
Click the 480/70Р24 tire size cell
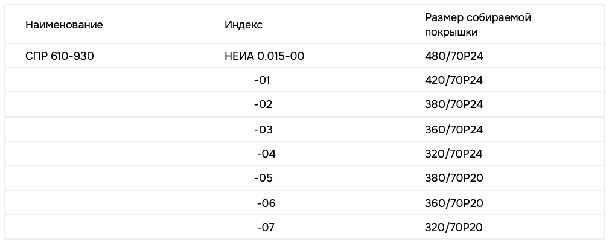point(454,56)
